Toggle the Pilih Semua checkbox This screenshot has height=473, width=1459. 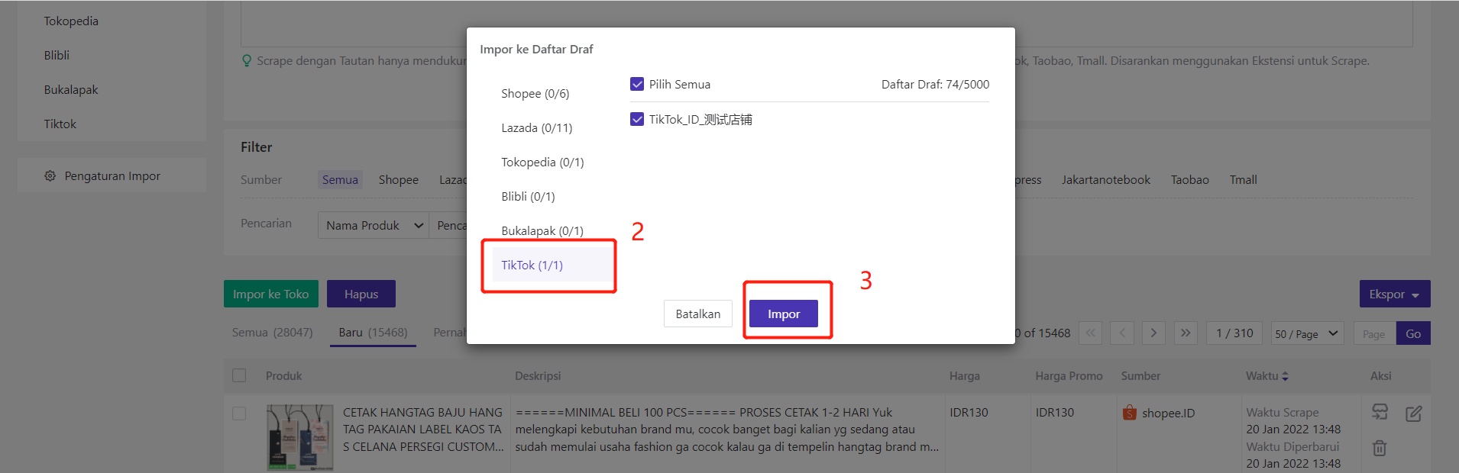pyautogui.click(x=637, y=84)
